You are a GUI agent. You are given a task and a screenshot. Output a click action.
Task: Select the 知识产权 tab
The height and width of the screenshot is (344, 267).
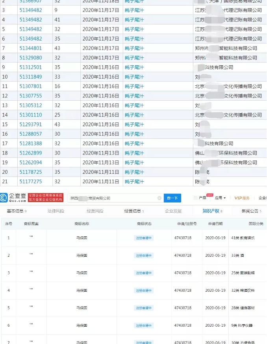(212, 211)
